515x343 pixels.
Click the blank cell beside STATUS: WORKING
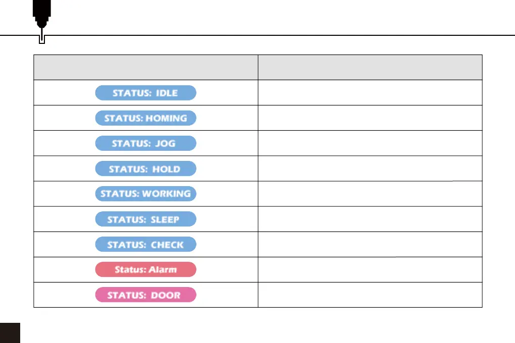[x=370, y=194]
